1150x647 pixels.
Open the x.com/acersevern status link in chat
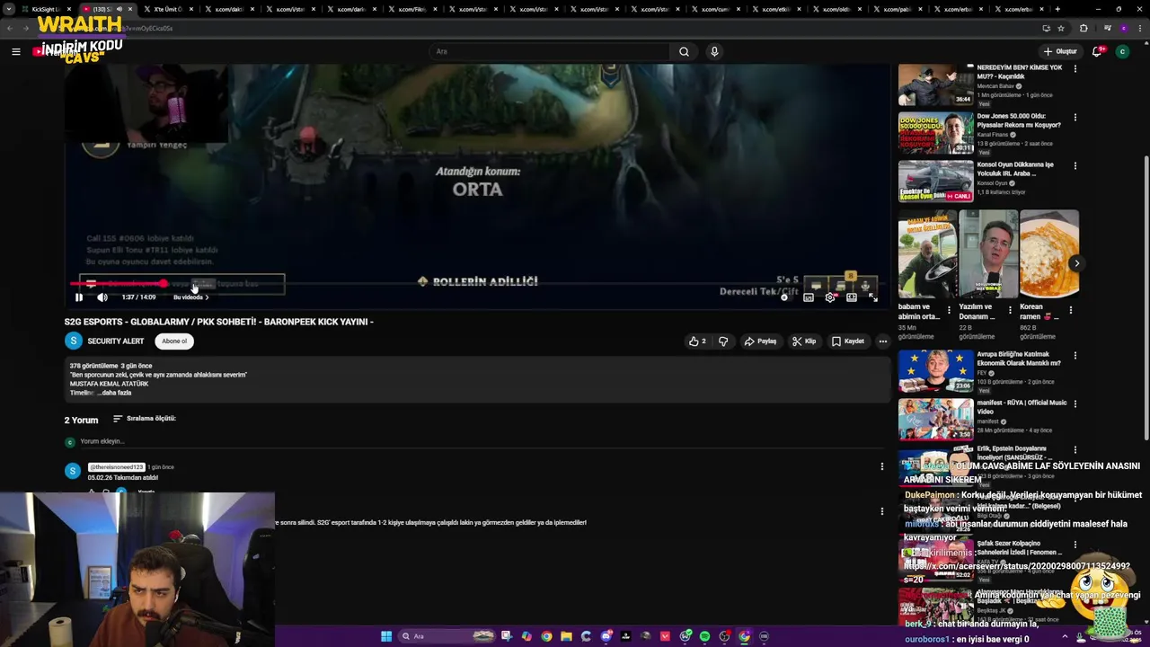(1016, 566)
